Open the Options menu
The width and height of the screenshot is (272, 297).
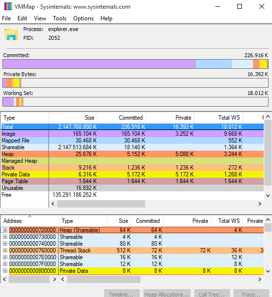(x=83, y=18)
